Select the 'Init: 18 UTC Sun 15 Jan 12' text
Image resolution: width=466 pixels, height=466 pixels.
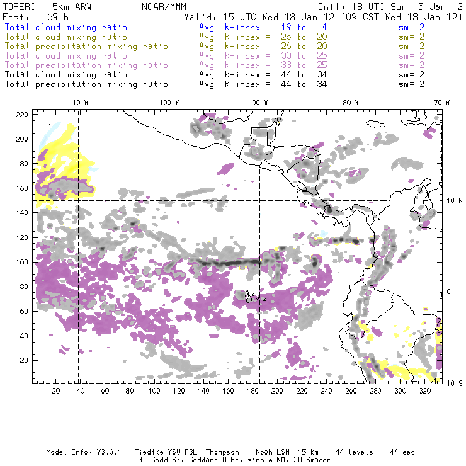tap(390, 7)
